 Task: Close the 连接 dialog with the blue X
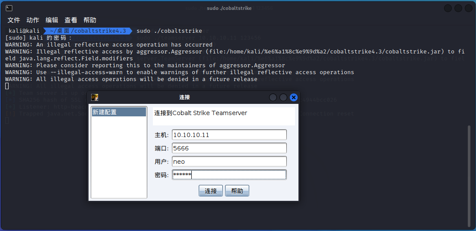point(293,97)
